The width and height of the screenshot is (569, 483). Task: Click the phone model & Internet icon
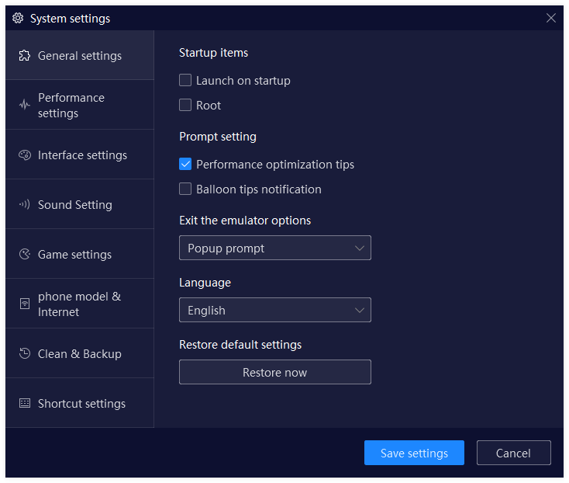click(25, 304)
